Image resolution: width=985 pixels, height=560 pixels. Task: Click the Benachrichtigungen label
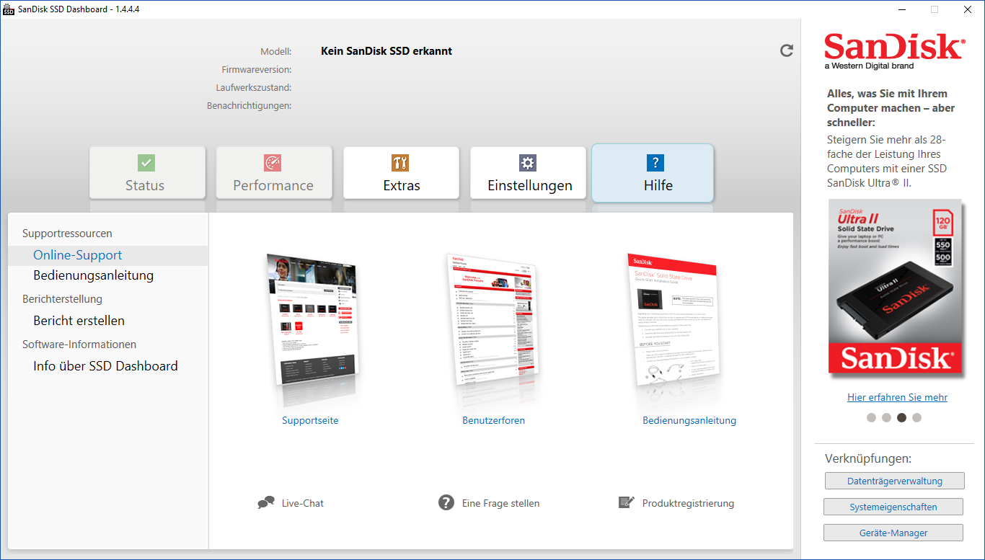[249, 106]
